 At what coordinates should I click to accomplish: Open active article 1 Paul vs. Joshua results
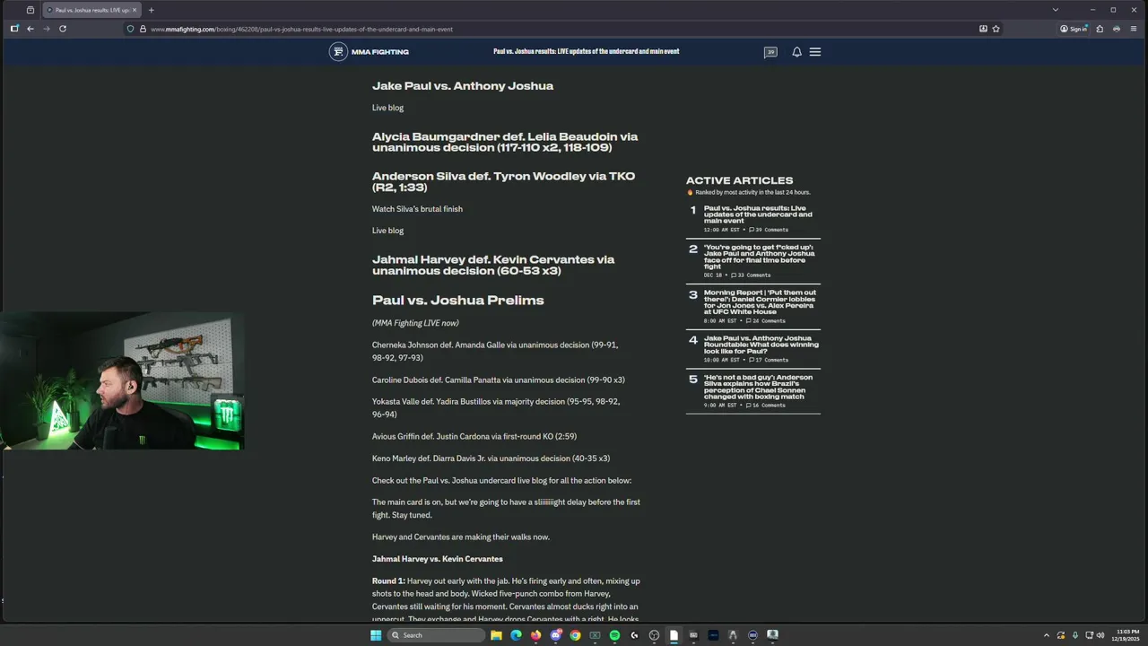tap(758, 214)
